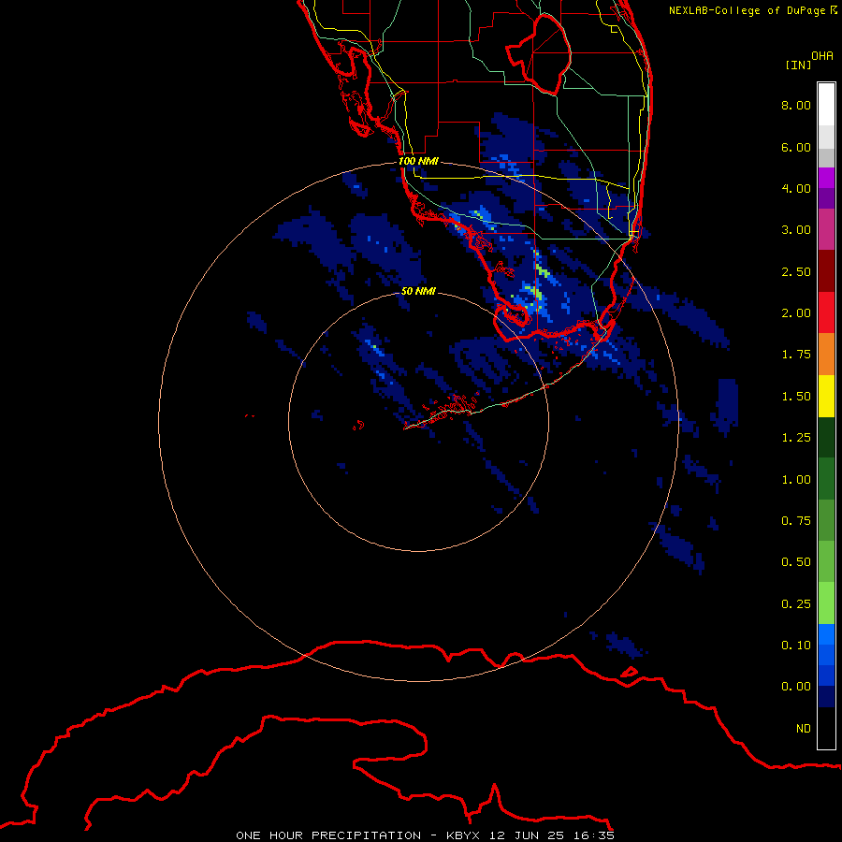Select the 4.00 legend value
Image resolution: width=842 pixels, height=842 pixels.
pos(796,188)
